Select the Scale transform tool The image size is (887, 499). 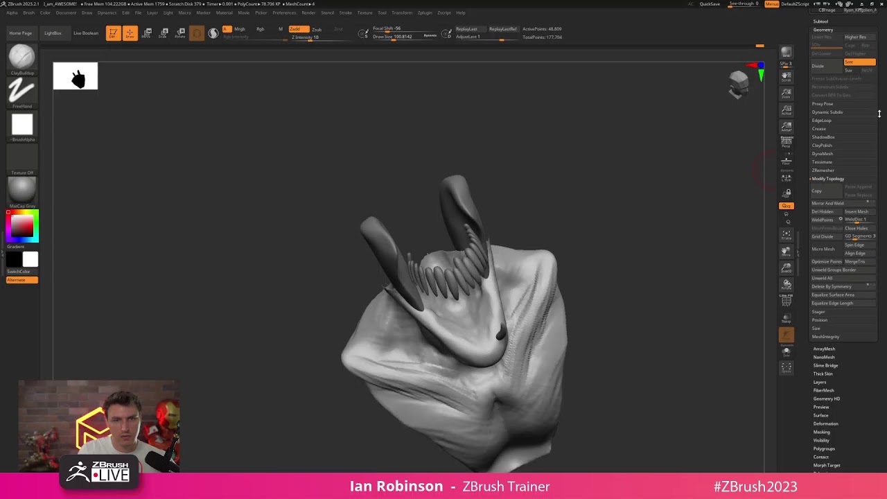click(x=164, y=33)
